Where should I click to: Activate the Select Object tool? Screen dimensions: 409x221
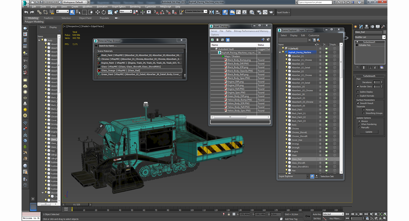(72, 12)
